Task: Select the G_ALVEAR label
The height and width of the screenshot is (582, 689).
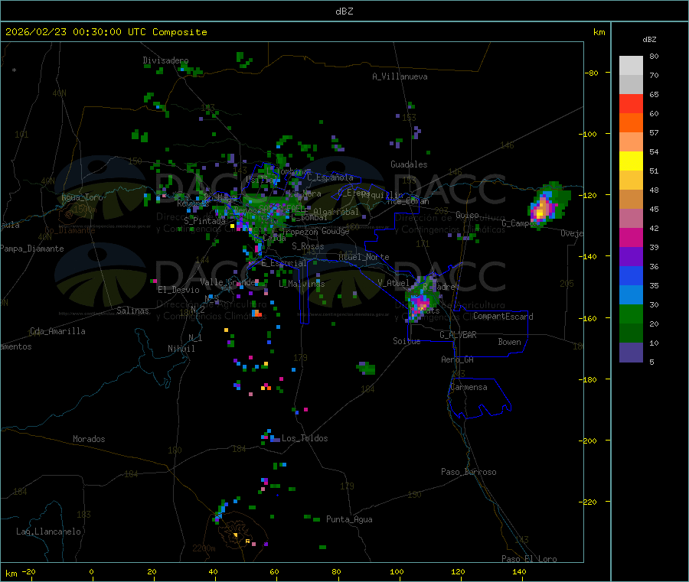Action: pos(458,335)
